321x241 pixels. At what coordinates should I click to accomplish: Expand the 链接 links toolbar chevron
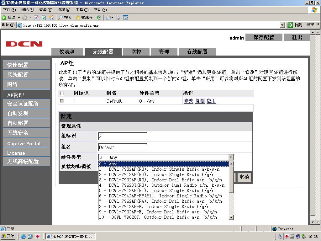click(x=318, y=24)
